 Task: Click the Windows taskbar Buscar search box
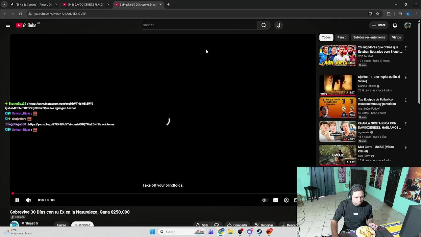tap(182, 232)
